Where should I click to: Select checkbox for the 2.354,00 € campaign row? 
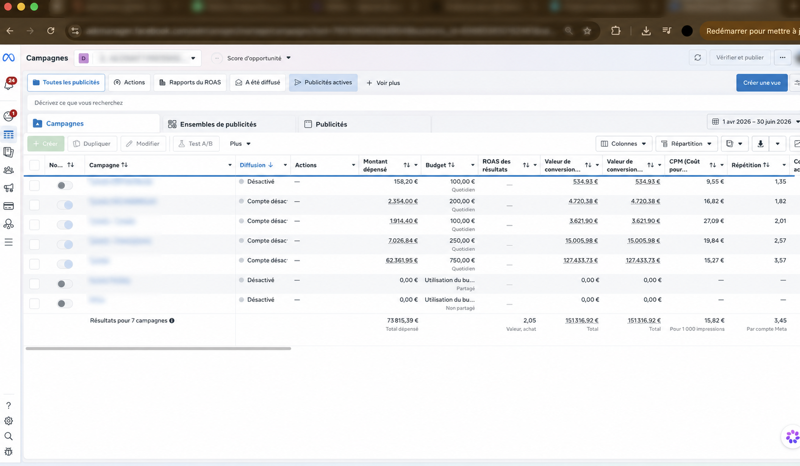point(35,205)
